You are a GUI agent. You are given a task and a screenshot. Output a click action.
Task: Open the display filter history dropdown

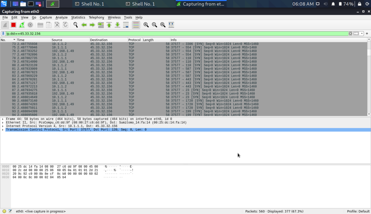click(361, 33)
